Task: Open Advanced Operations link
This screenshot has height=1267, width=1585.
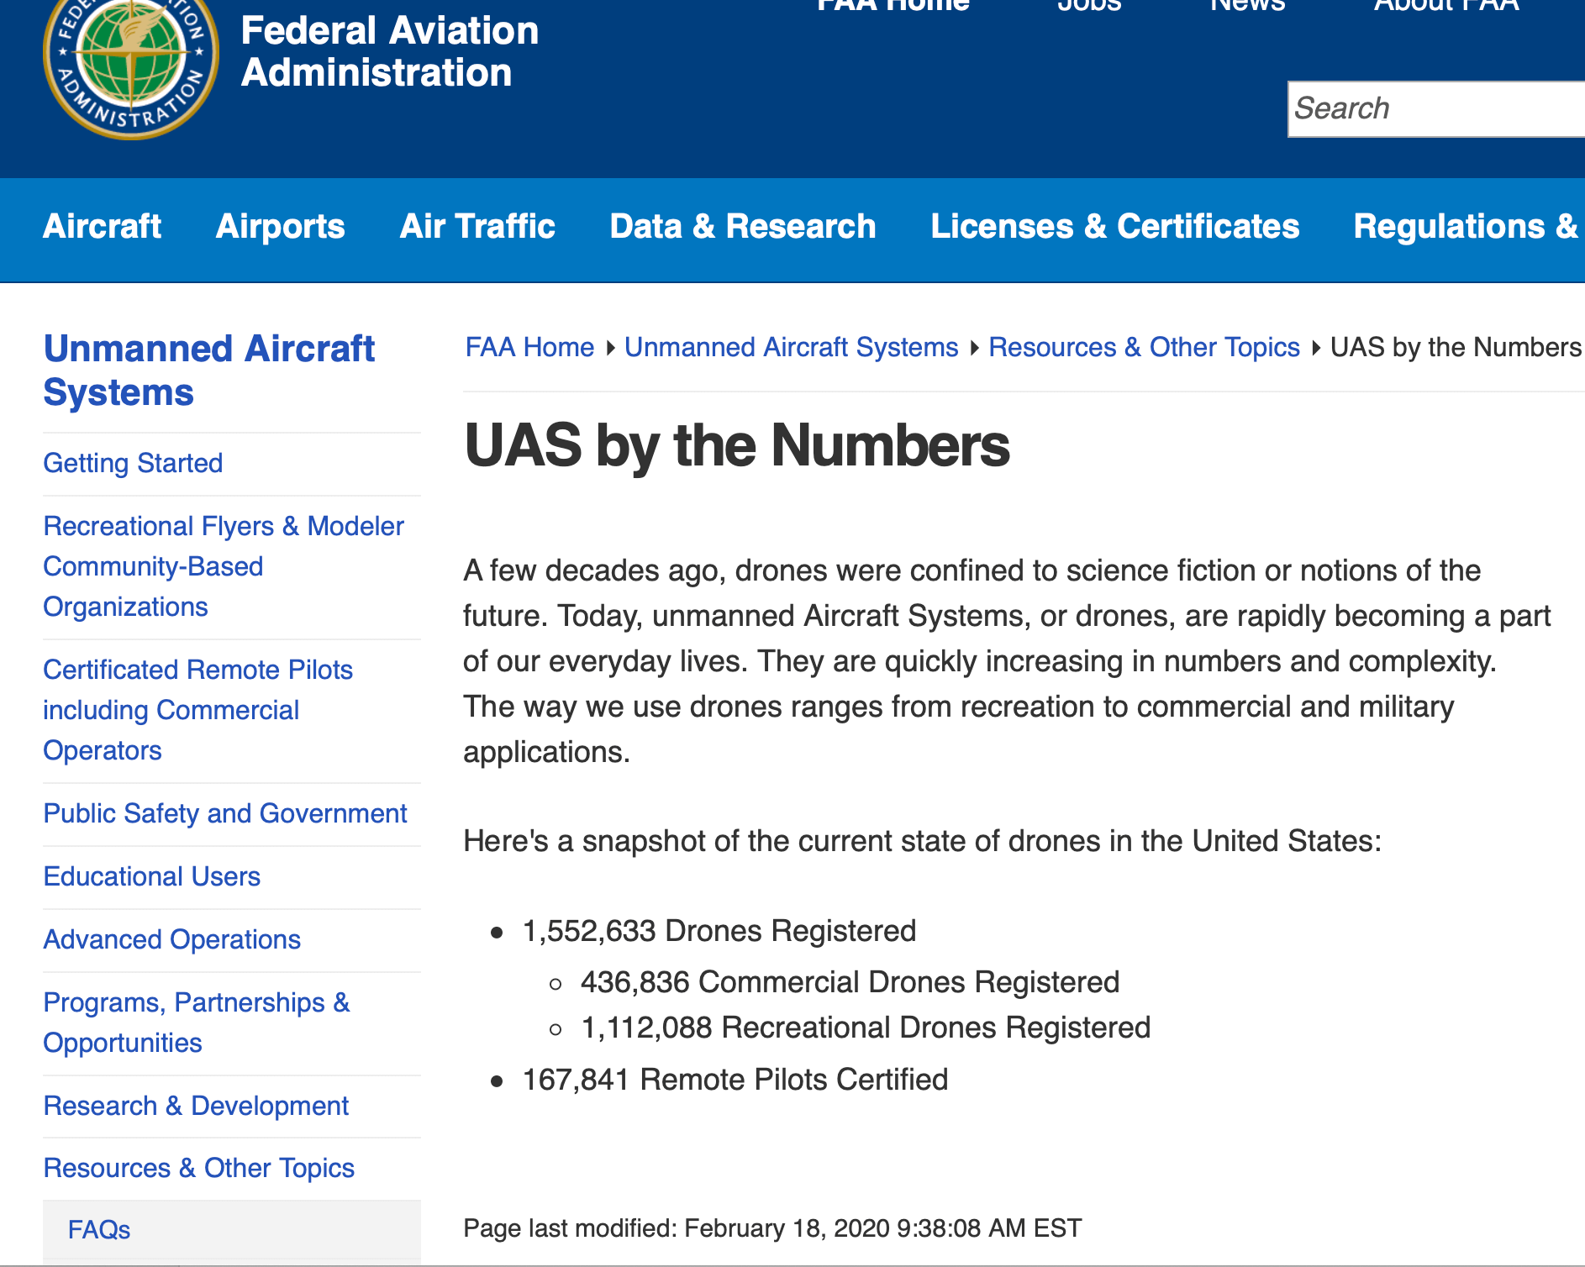Action: 171,939
